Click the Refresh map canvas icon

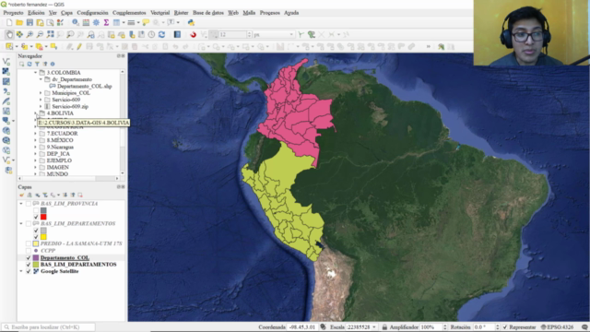[x=162, y=35]
